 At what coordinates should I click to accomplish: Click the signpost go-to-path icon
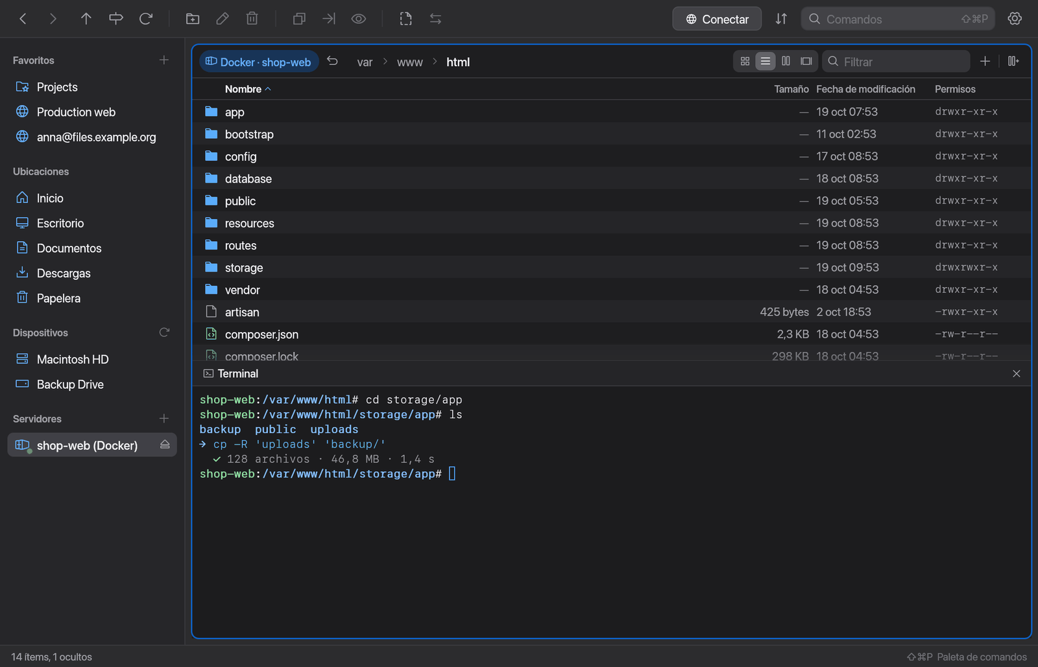pos(115,19)
